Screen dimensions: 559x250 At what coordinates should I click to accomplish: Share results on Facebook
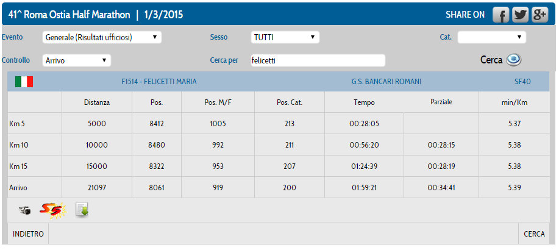click(500, 15)
